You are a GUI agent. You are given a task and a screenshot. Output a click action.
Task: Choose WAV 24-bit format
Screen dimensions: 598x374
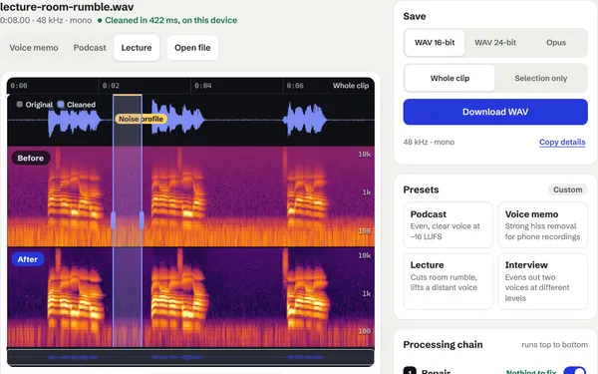[x=495, y=43]
